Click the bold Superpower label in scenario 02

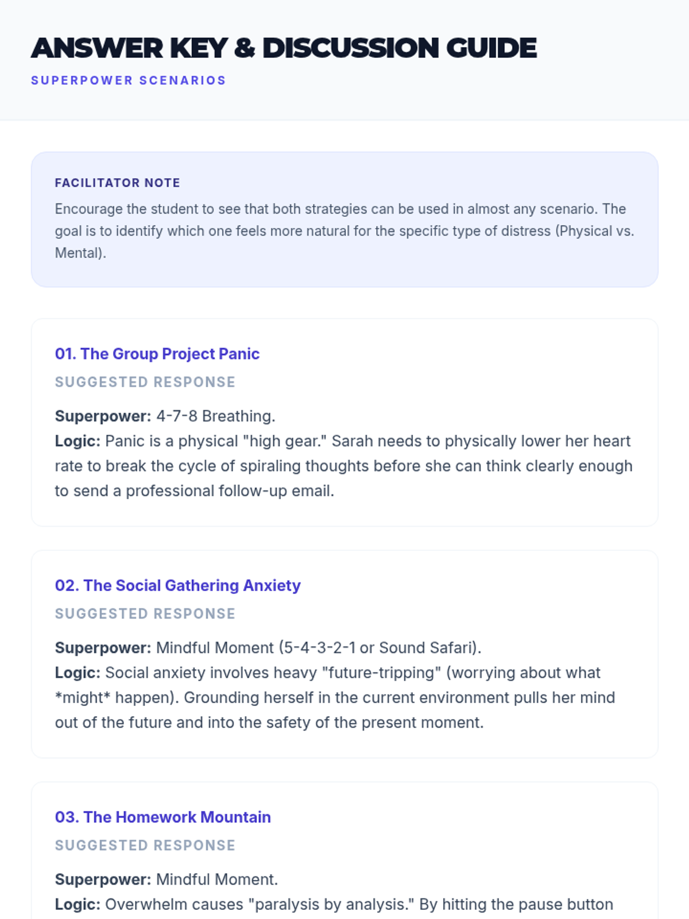coord(103,647)
